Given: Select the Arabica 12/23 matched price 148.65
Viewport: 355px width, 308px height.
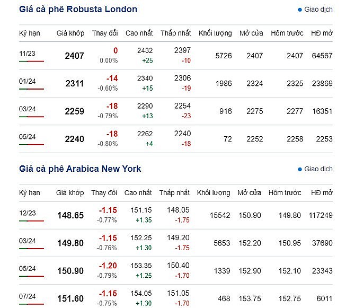Looking at the screenshot, I should [70, 216].
